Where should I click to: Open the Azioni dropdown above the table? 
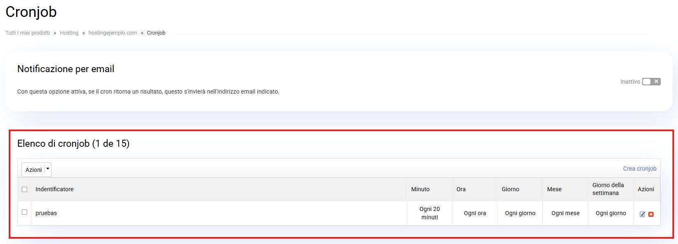click(x=36, y=169)
